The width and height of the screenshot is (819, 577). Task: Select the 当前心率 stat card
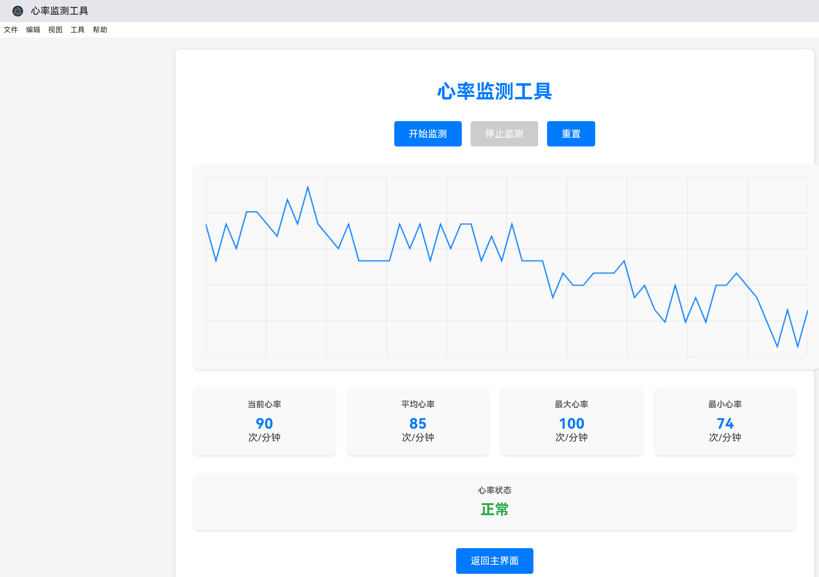click(264, 421)
